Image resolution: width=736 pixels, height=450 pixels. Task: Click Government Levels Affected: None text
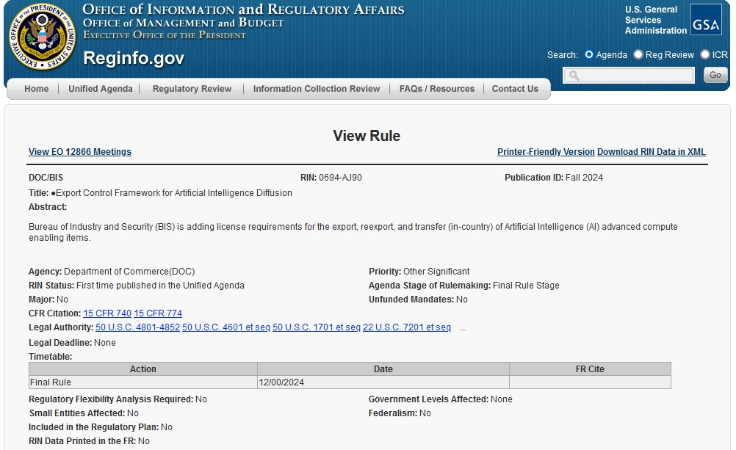point(440,399)
